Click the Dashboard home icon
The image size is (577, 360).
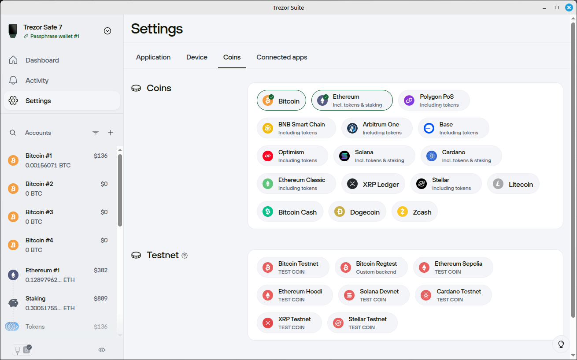[x=13, y=60]
